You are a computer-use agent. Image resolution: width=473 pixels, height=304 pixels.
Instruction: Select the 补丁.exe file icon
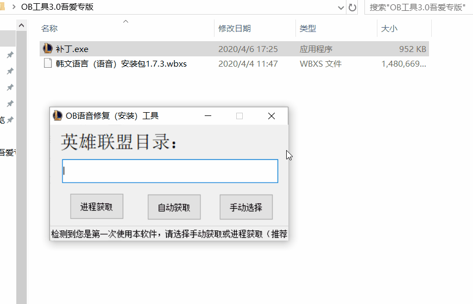coord(48,48)
